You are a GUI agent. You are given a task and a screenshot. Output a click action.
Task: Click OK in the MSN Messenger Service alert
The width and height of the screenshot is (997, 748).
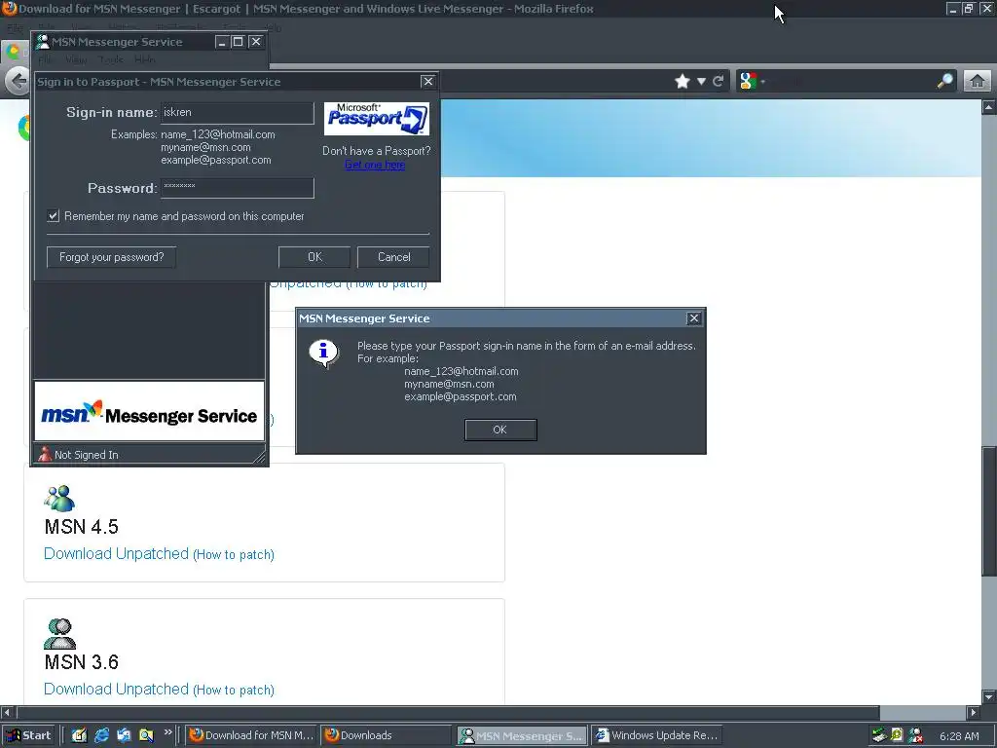(500, 430)
